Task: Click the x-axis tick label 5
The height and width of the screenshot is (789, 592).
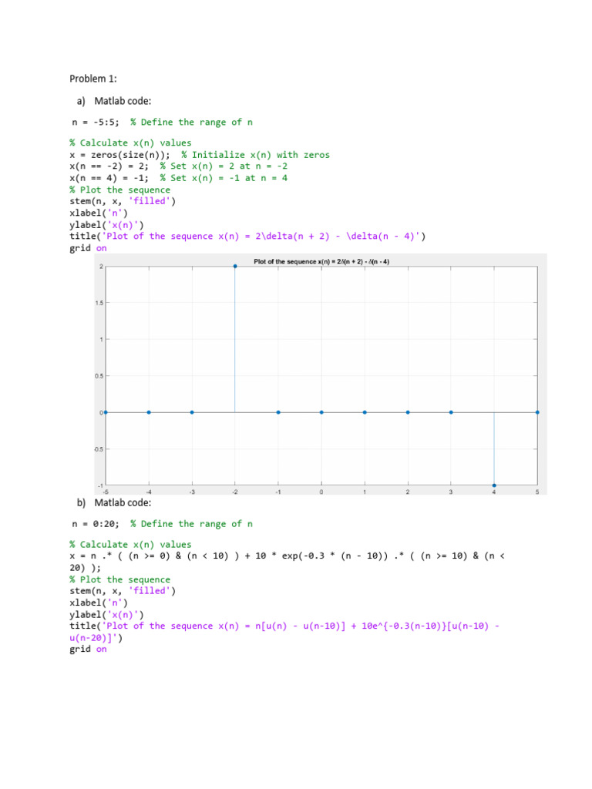Action: point(537,492)
